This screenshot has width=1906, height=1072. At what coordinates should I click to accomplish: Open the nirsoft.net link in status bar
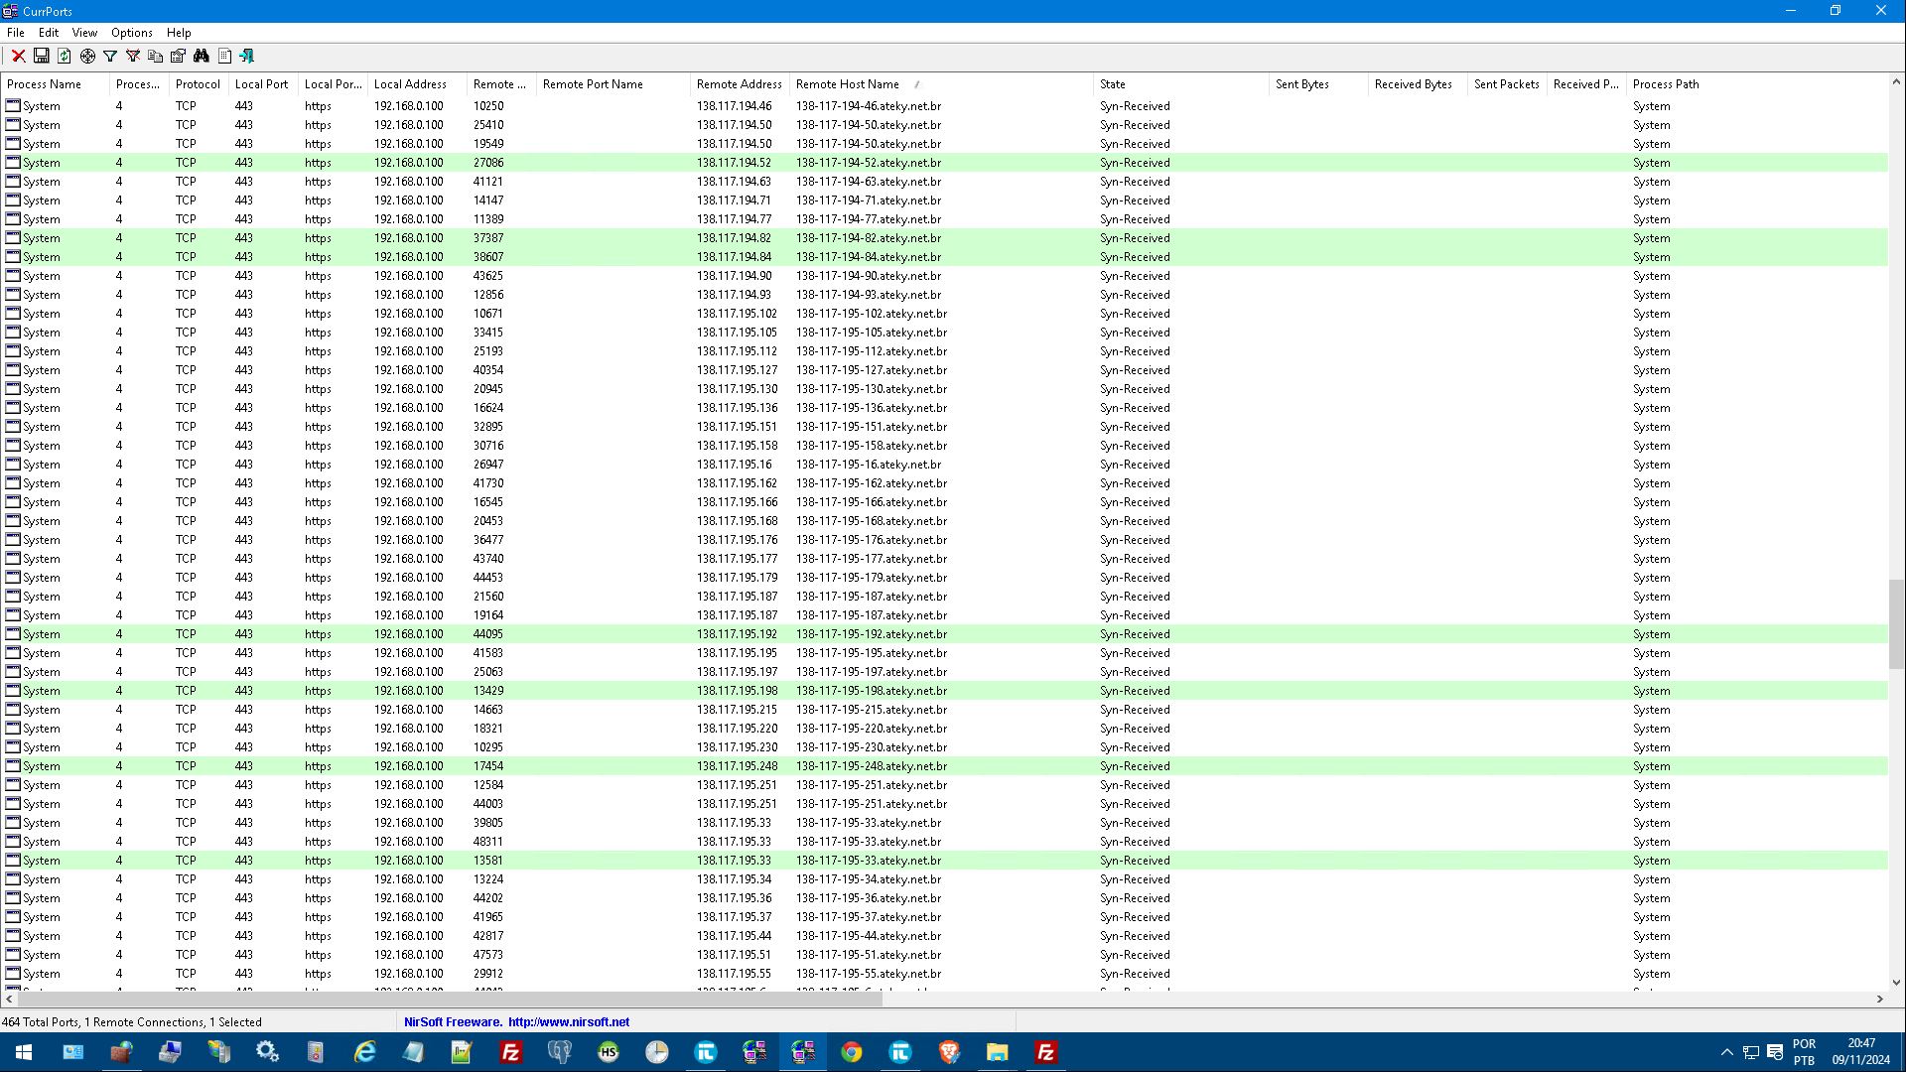568,1021
